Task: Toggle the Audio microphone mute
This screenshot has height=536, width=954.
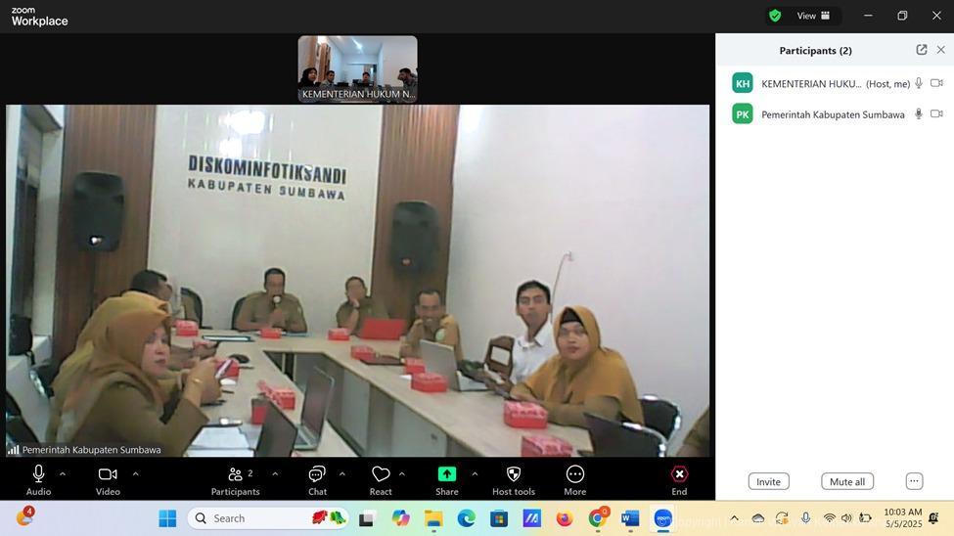Action: coord(38,474)
